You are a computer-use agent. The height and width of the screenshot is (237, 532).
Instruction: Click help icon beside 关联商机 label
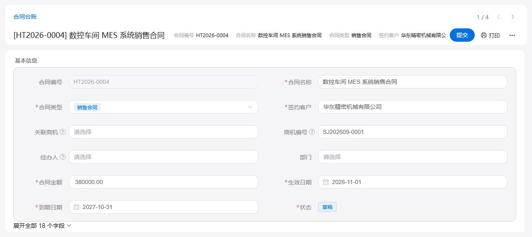pos(63,132)
